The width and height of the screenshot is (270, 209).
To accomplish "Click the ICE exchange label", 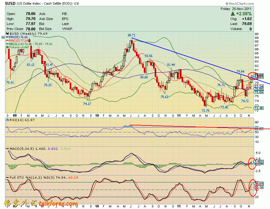I will 76,3.
